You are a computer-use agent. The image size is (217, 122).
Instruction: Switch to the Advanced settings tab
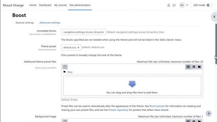point(50,23)
